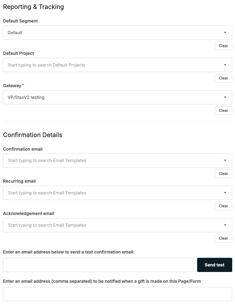Clear the Acknowledgement email template
This screenshot has height=304, width=235.
pyautogui.click(x=223, y=238)
